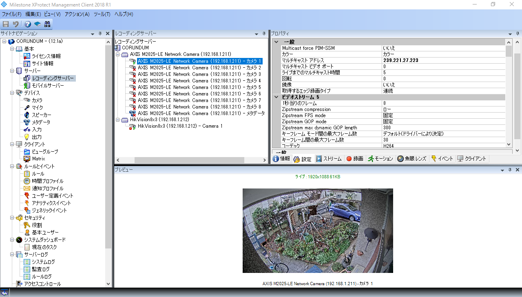
Task: Click the 基本ユーザー icon
Action: coord(27,233)
